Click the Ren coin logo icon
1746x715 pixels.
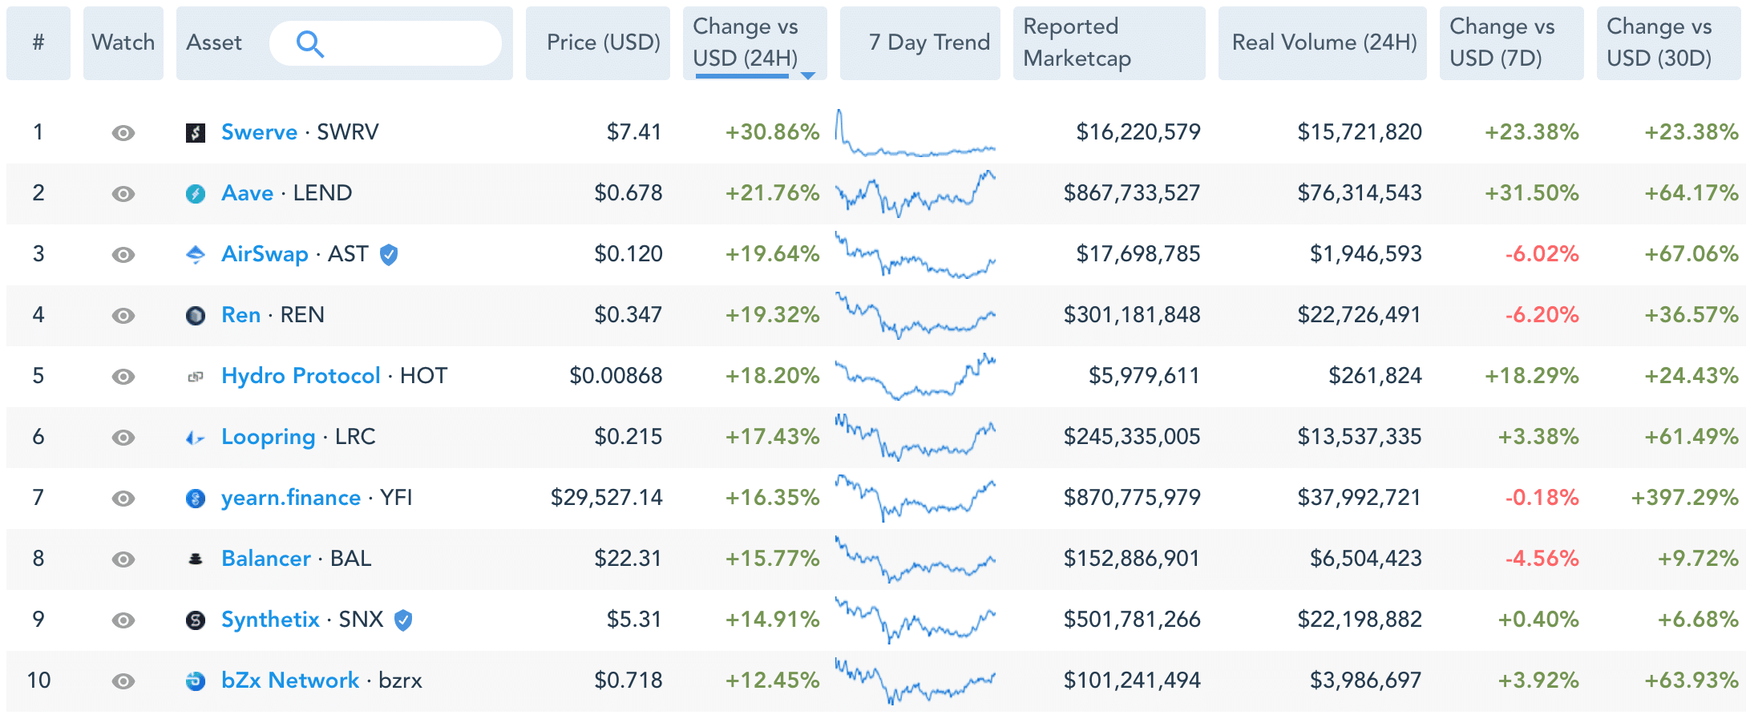196,315
